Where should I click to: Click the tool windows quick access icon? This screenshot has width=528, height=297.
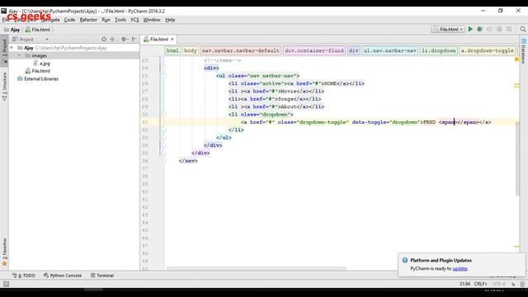tap(6, 284)
